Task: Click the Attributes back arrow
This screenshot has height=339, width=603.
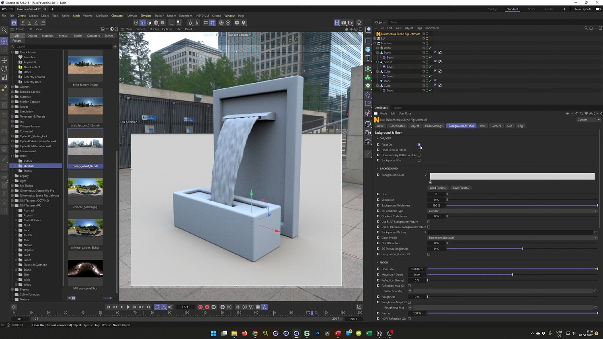Action: coord(567,114)
